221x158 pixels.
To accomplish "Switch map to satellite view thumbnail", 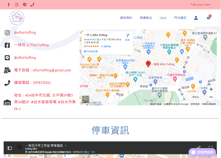I will (x=85, y=99).
